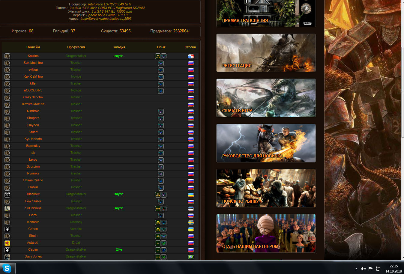Click the Sweden flag in Kenshin row

(191, 222)
